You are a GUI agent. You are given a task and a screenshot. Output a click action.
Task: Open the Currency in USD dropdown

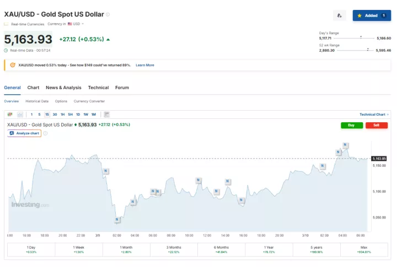click(x=75, y=24)
